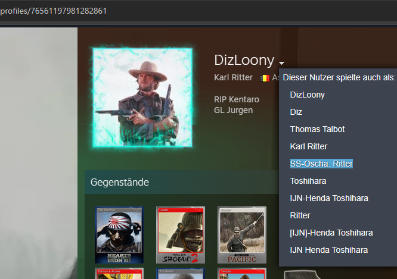This screenshot has width=397, height=279.
Task: Click 'Karl Ritter' in the alias dropdown
Action: pos(309,146)
